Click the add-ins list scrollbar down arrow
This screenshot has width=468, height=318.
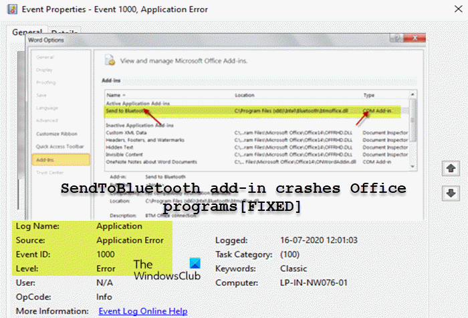[413, 167]
